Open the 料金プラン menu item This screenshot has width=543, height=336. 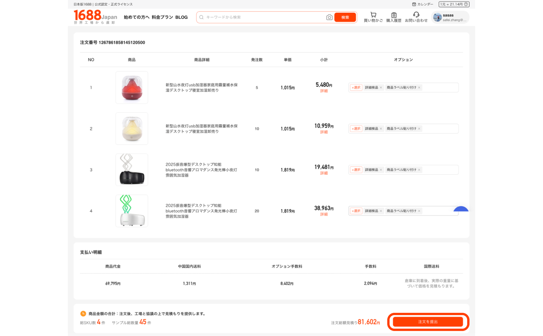162,17
